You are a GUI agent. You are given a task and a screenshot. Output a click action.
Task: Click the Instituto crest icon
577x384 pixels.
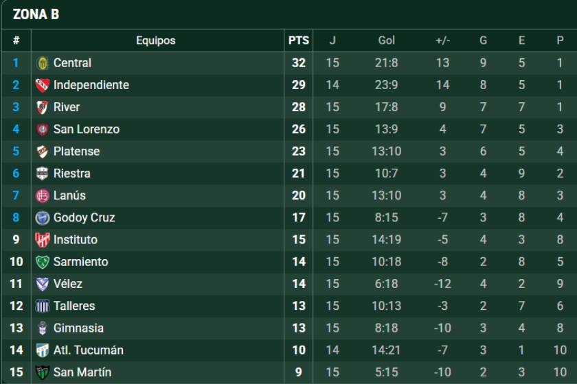click(x=43, y=240)
